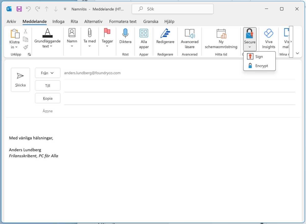Image resolution: width=306 pixels, height=224 pixels.
Task: Click the sender address anders.lundberg@foundryco.com
Action: (x=92, y=73)
